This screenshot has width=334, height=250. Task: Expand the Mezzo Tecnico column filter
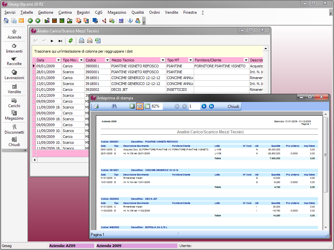[163, 60]
